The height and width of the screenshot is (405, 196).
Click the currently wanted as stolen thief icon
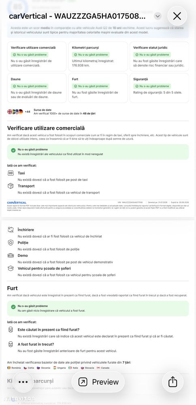[x=11, y=330]
